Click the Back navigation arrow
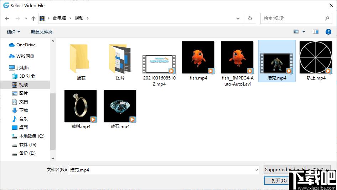This screenshot has height=190, width=337. pos(7,19)
